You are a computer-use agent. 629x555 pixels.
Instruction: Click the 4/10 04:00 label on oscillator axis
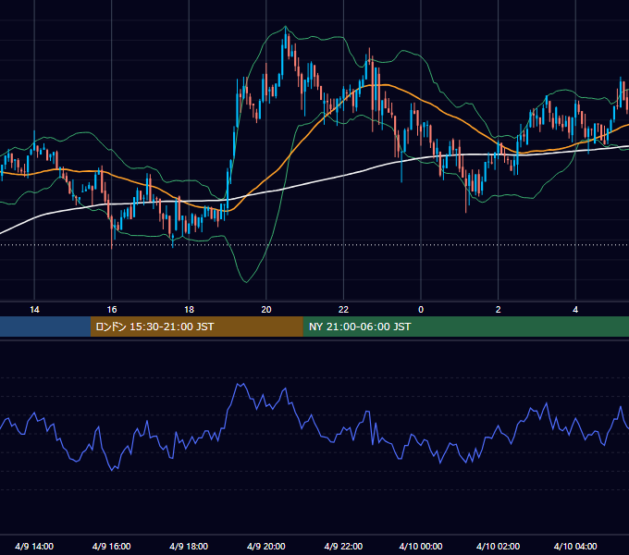pyautogui.click(x=575, y=546)
